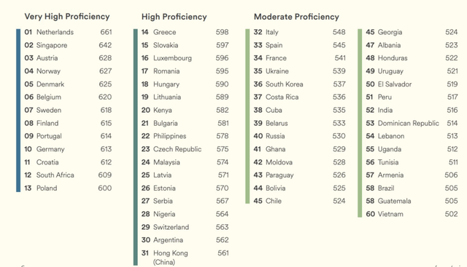Click the dark blue Very High color bar
This screenshot has height=267, width=467.
pyautogui.click(x=18, y=110)
